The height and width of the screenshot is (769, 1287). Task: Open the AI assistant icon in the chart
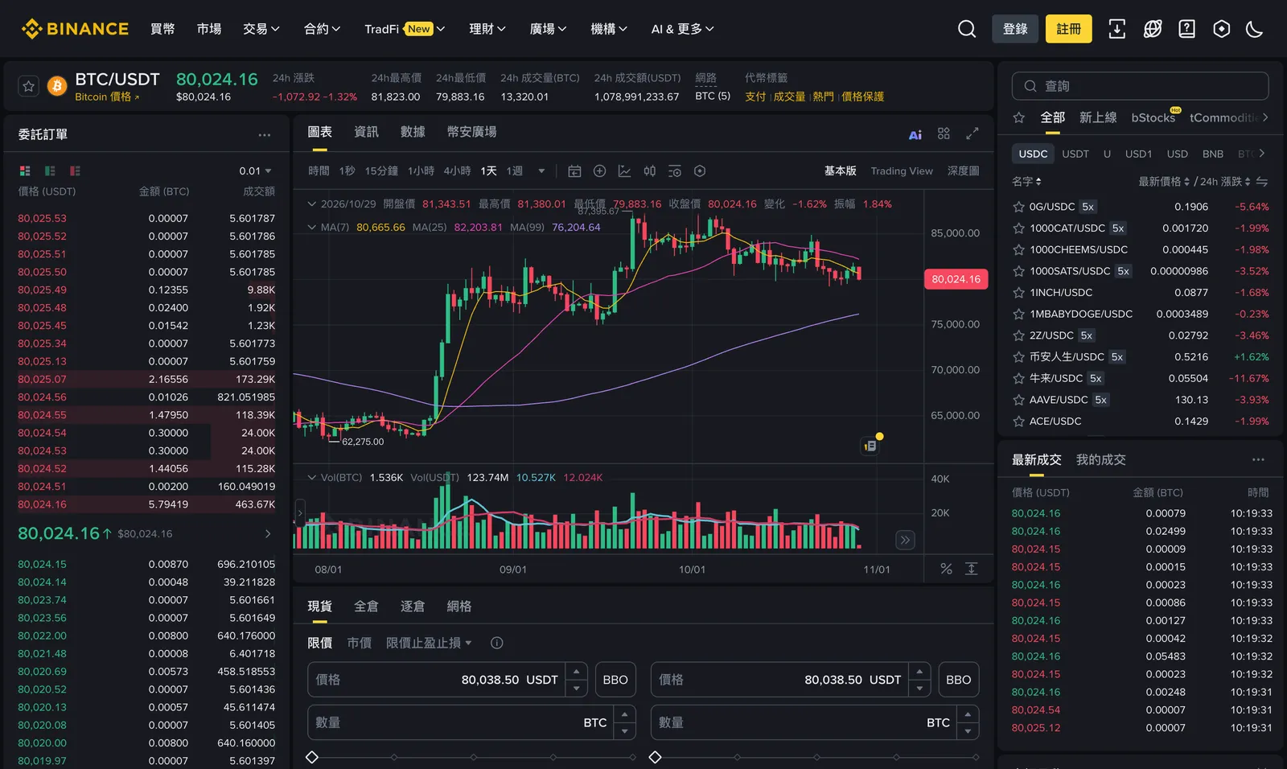coord(915,134)
